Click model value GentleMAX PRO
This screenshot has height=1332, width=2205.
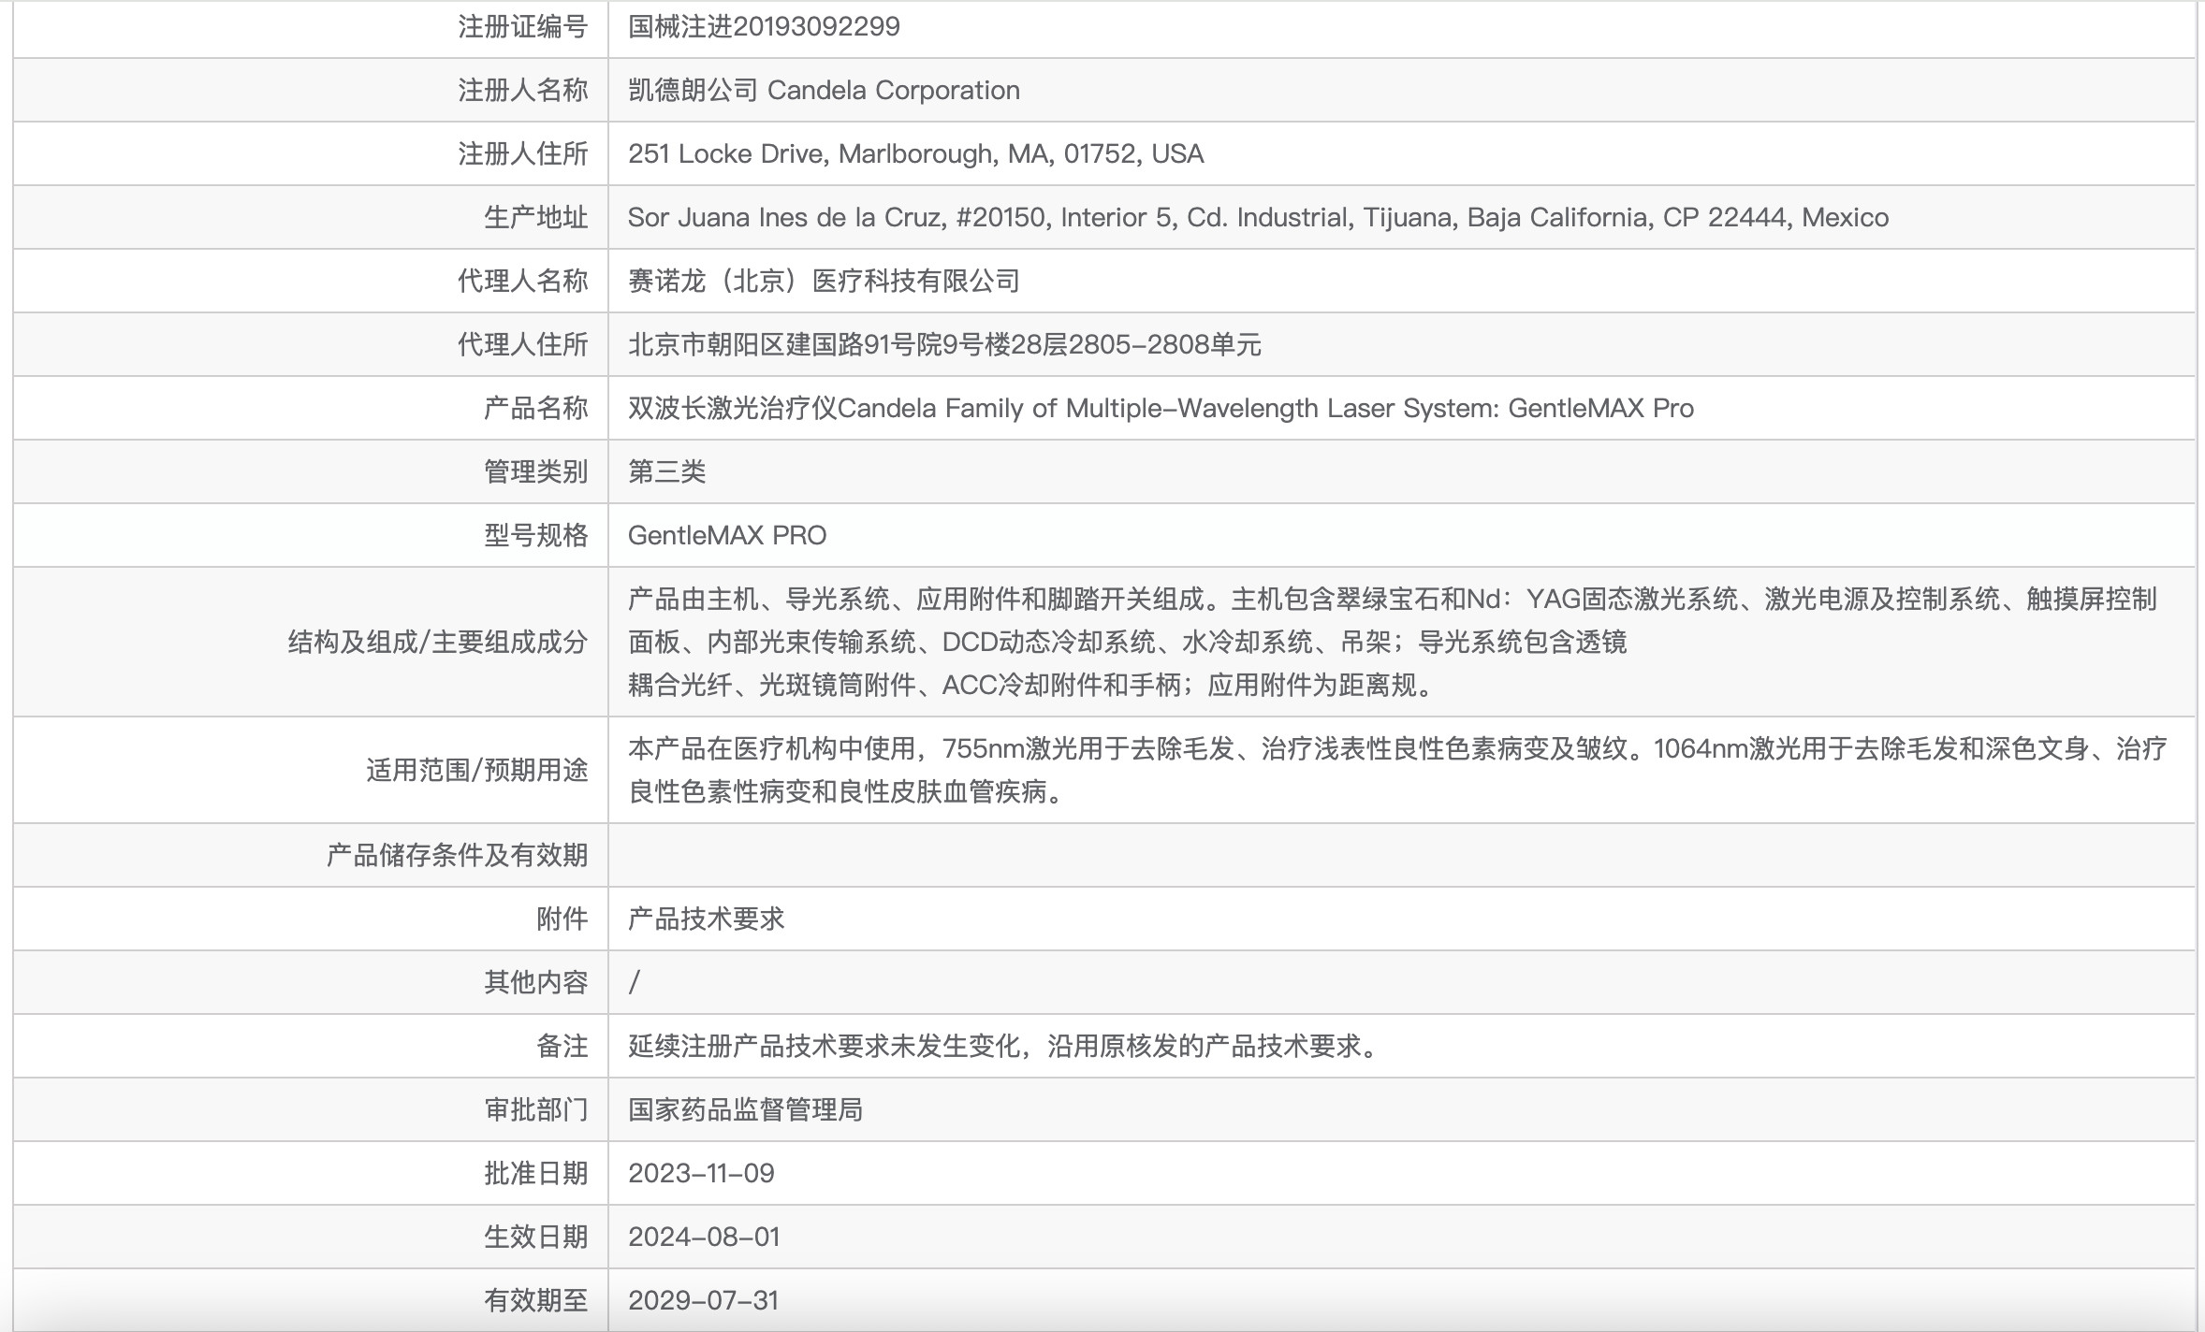click(727, 535)
